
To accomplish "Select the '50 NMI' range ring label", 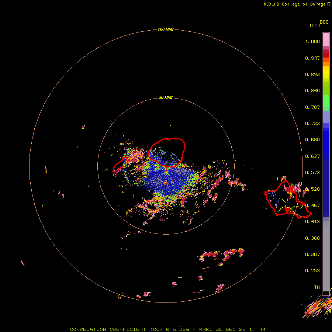I will click(166, 97).
